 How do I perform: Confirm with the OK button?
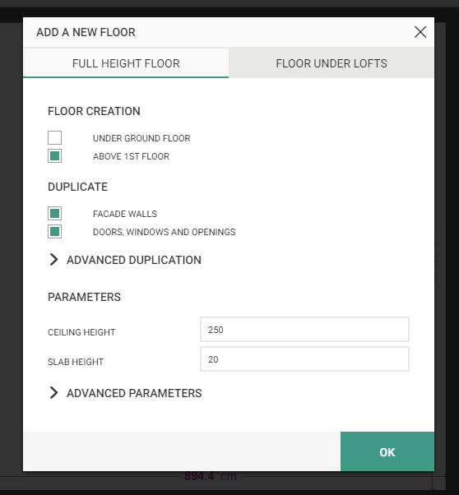click(x=387, y=451)
